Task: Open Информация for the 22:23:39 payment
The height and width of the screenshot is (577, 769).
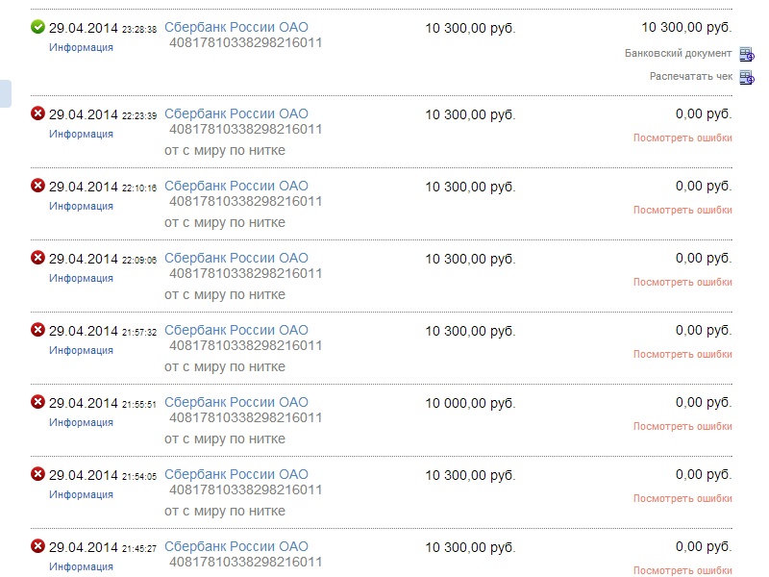Action: (x=81, y=135)
